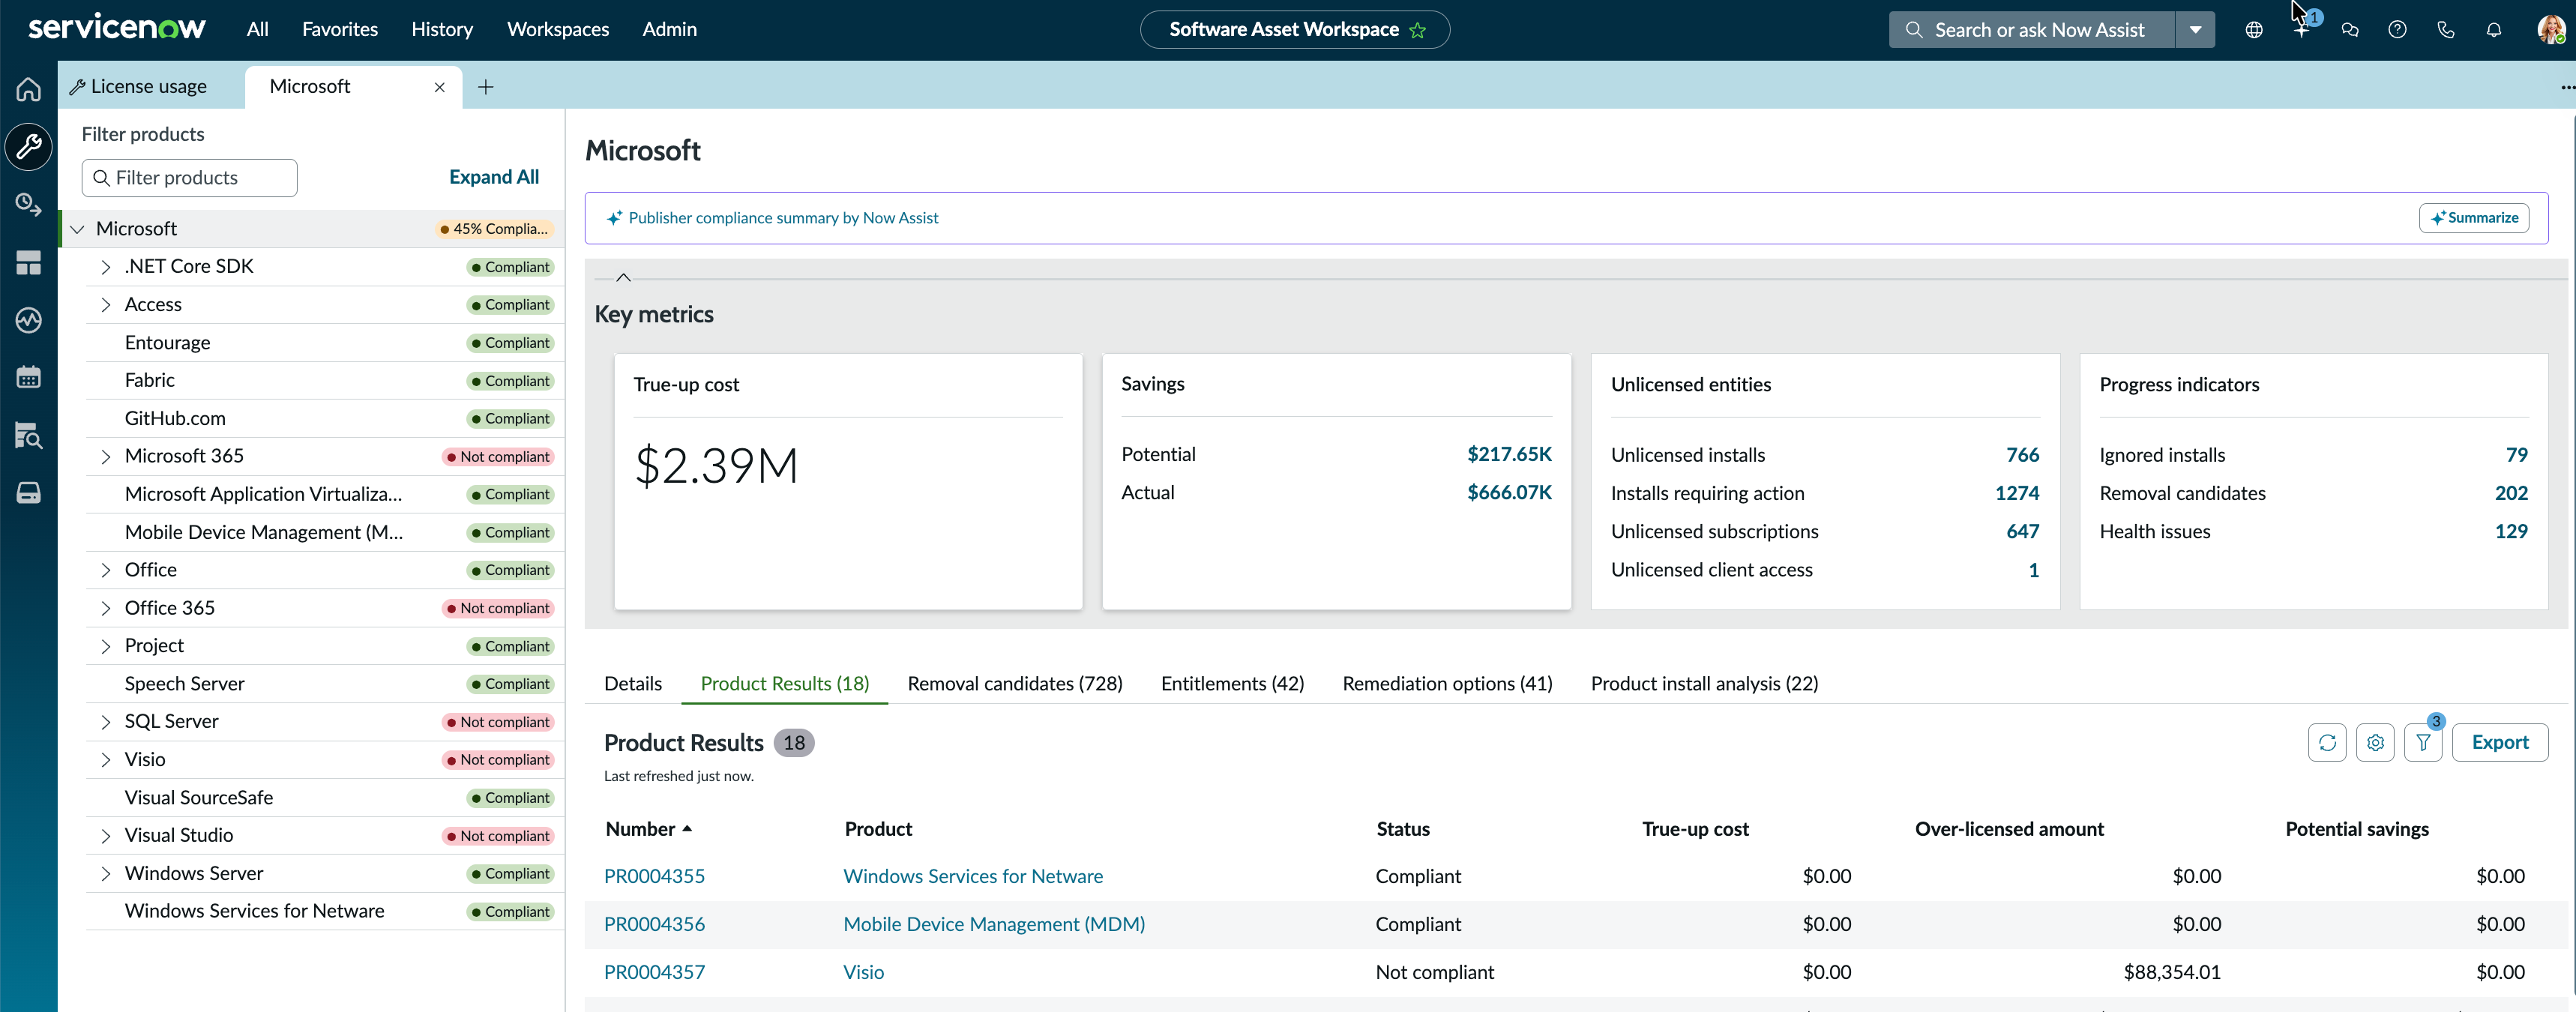
Task: Open the coin and arrow sidebar icon
Action: click(x=28, y=205)
